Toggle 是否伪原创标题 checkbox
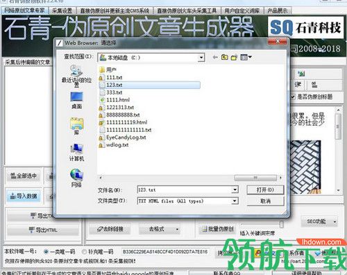The height and width of the screenshot is (275, 347). coord(293,97)
